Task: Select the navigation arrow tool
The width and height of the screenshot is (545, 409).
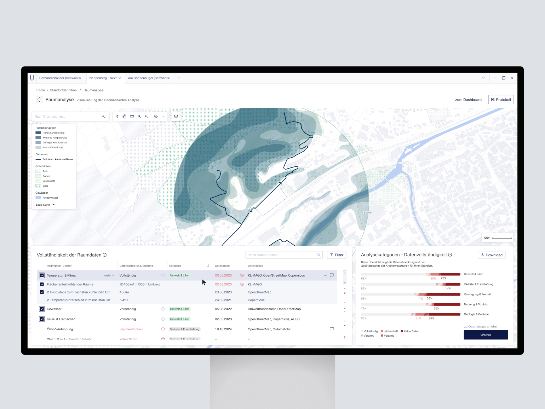Action: point(117,116)
